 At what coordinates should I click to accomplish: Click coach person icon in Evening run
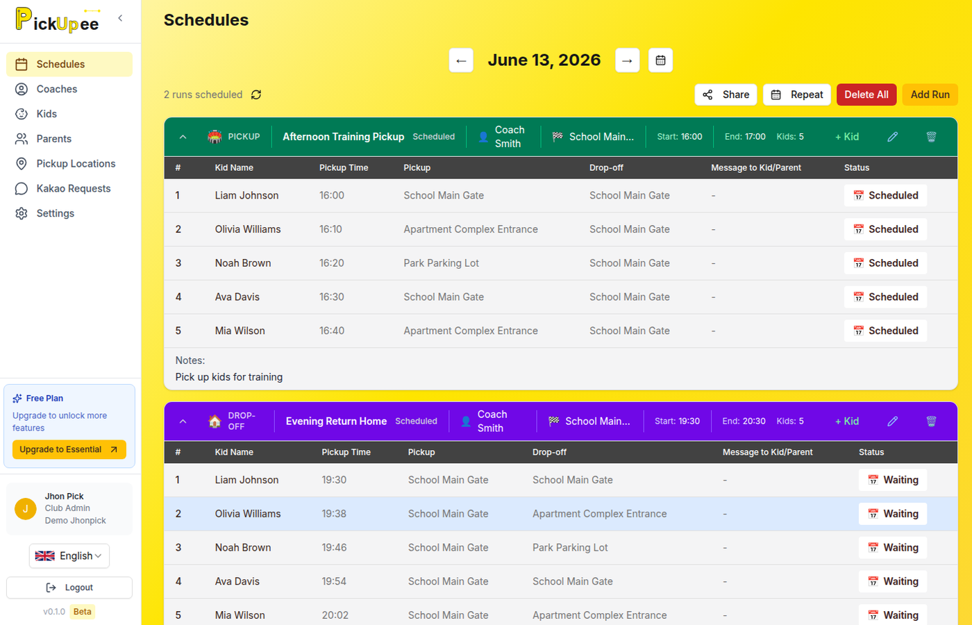[x=466, y=421]
